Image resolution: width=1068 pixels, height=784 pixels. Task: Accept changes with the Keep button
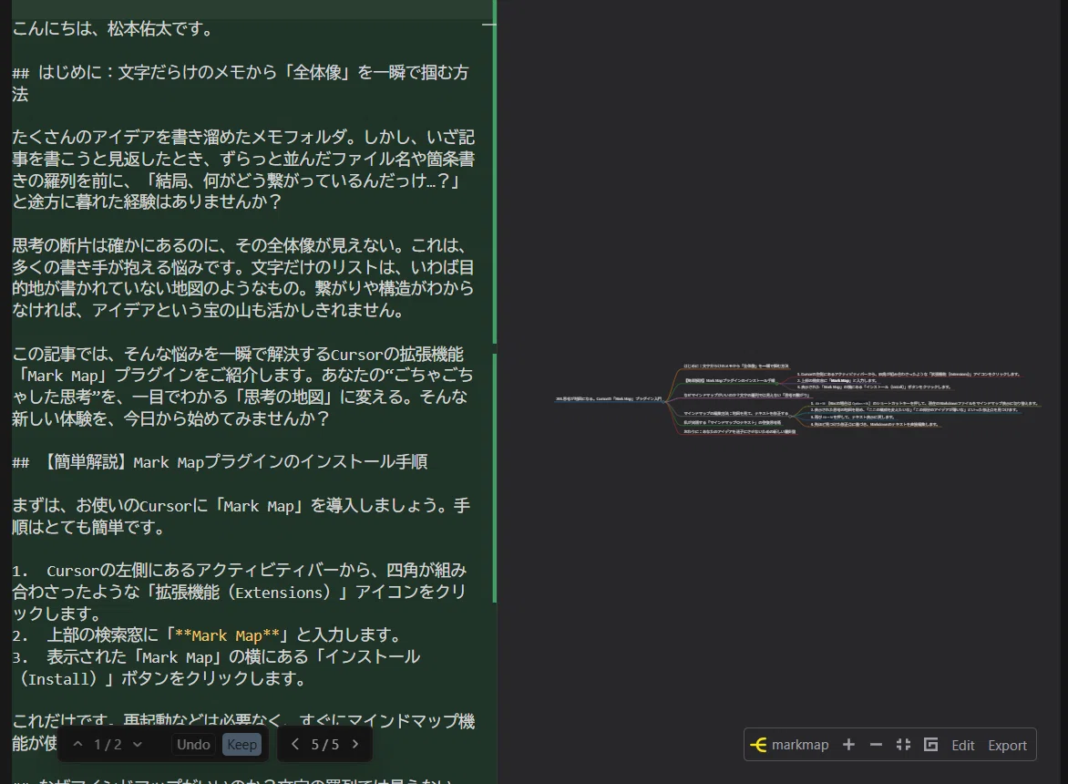241,745
